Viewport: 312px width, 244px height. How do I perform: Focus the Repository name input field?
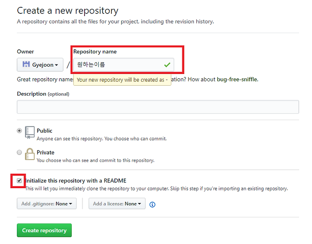pos(124,64)
